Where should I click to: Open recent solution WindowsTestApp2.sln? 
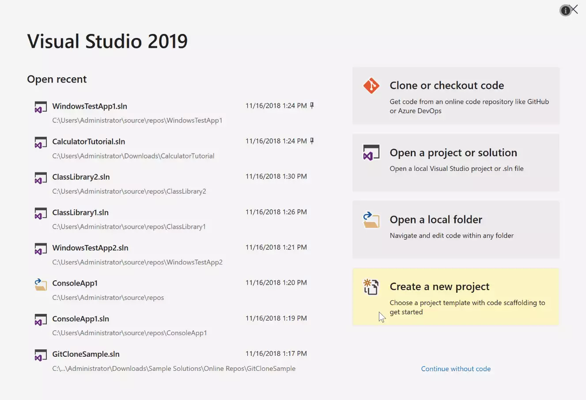[90, 248]
